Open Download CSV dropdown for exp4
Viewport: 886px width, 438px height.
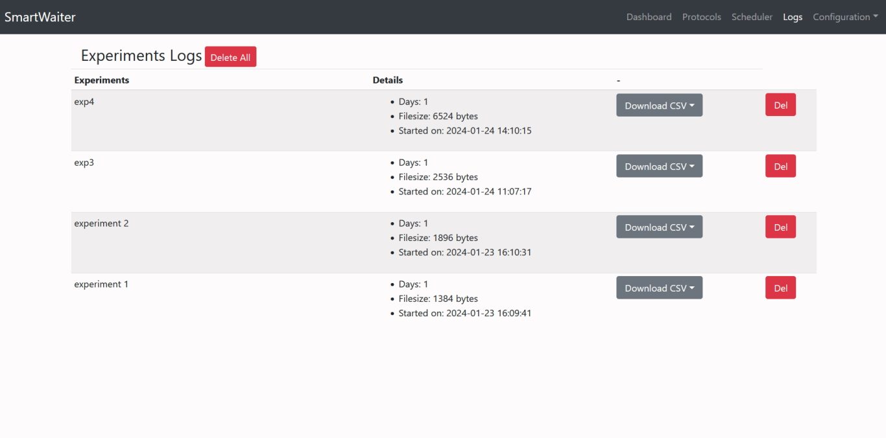point(659,106)
